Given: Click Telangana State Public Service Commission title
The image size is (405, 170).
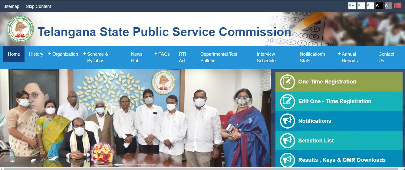Looking at the screenshot, I should click(x=164, y=32).
